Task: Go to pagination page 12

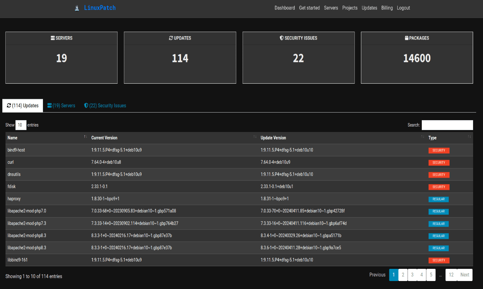Action: (x=451, y=275)
